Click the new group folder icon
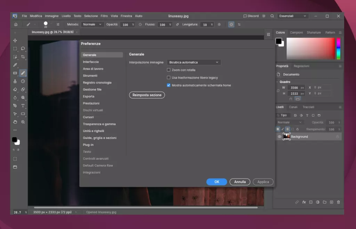This screenshot has height=229, width=356. [x=324, y=202]
